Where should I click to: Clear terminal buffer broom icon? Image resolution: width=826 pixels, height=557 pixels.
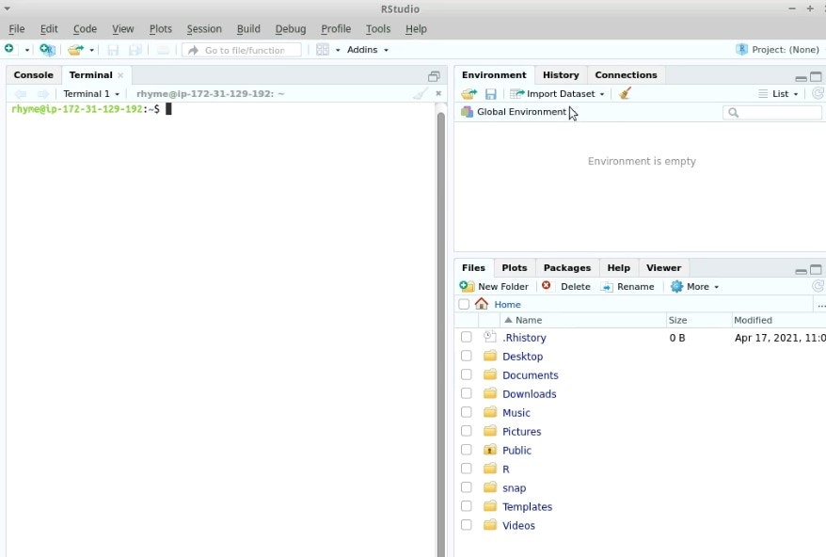click(x=421, y=94)
